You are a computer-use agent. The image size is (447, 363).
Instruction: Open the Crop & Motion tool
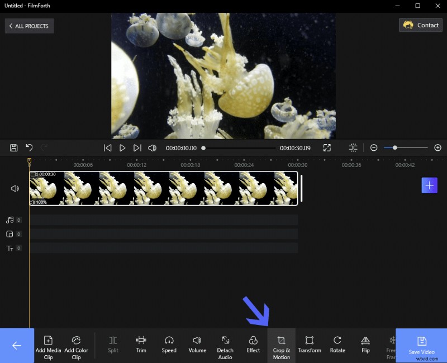click(x=281, y=345)
